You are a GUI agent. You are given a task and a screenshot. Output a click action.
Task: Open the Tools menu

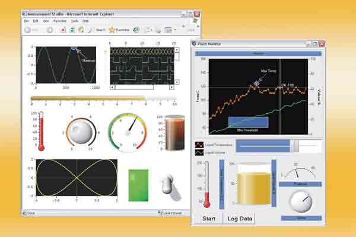[74, 20]
